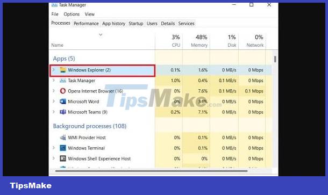The height and width of the screenshot is (195, 328).
Task: Select the Task Manager process name text
Action: (x=81, y=81)
